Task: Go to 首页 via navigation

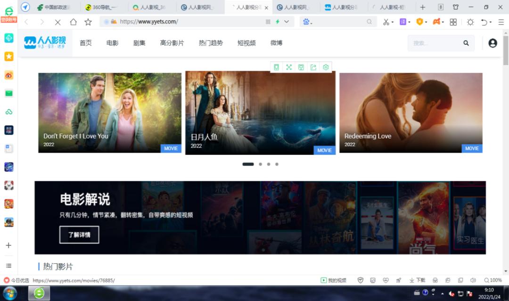Action: coord(86,43)
